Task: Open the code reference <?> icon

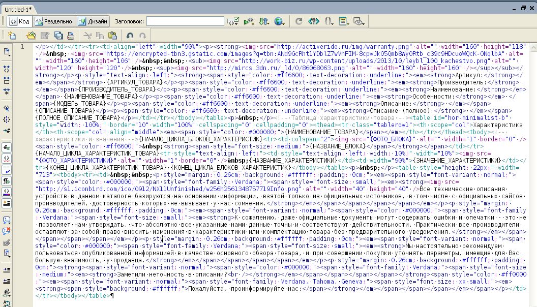Action: 313,21
